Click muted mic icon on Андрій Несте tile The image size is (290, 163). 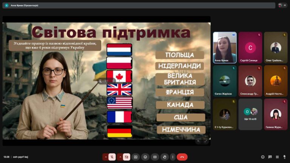pos(285,68)
